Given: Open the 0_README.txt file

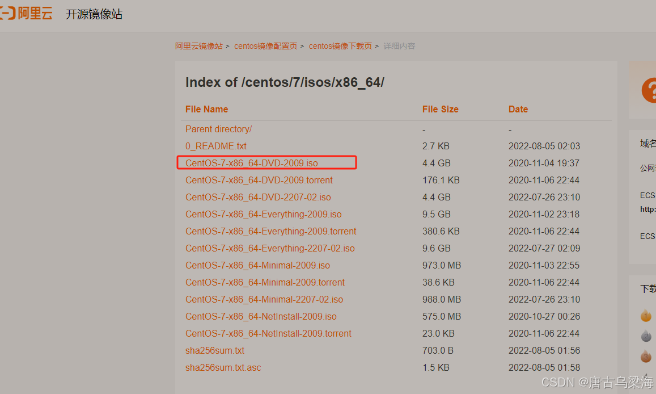Looking at the screenshot, I should point(216,146).
